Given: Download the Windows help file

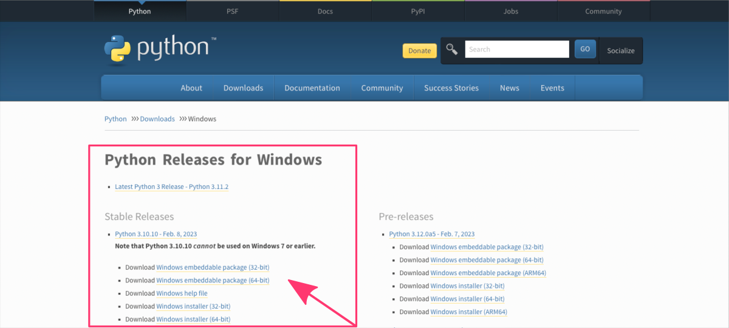Looking at the screenshot, I should pos(182,293).
